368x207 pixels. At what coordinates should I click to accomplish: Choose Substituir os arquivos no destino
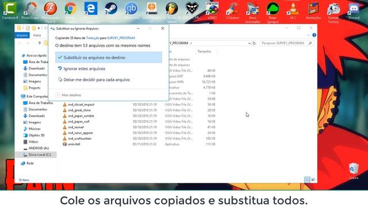pos(109,57)
